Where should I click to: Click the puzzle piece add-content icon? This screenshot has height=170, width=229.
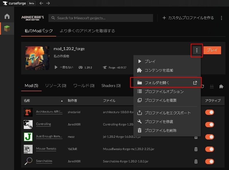tap(221, 86)
